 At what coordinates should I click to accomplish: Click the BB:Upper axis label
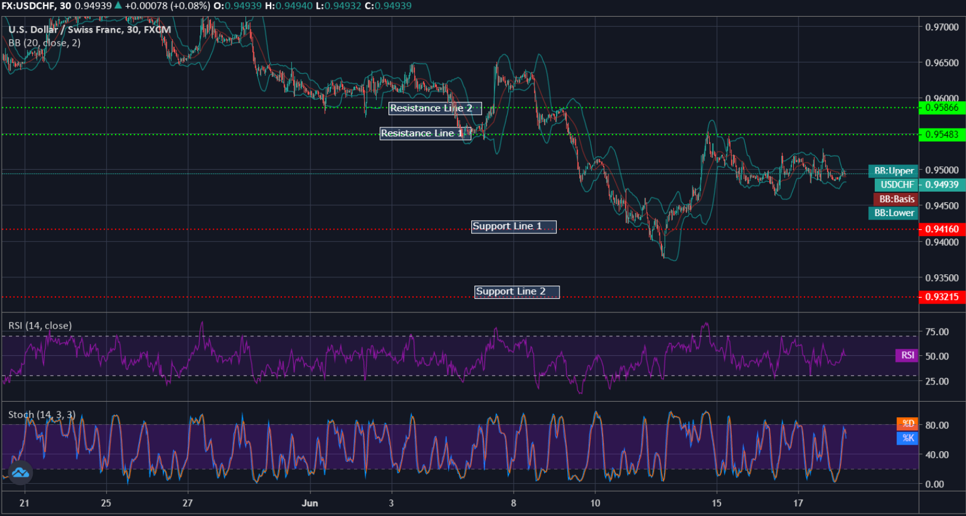pos(893,171)
